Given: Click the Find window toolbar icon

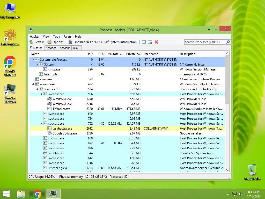Looking at the screenshot, I should coord(144,42).
